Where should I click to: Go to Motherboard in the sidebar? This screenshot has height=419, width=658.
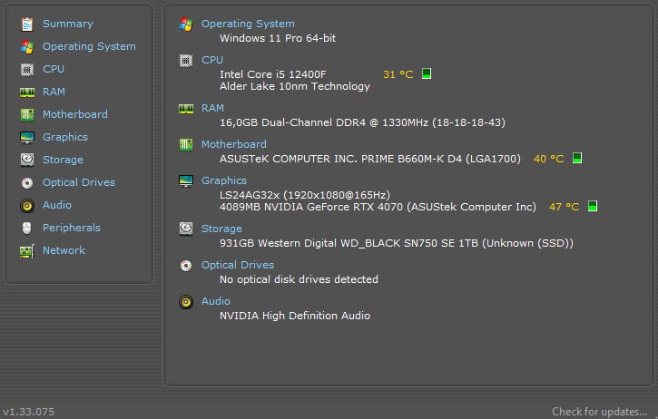pyautogui.click(x=75, y=114)
